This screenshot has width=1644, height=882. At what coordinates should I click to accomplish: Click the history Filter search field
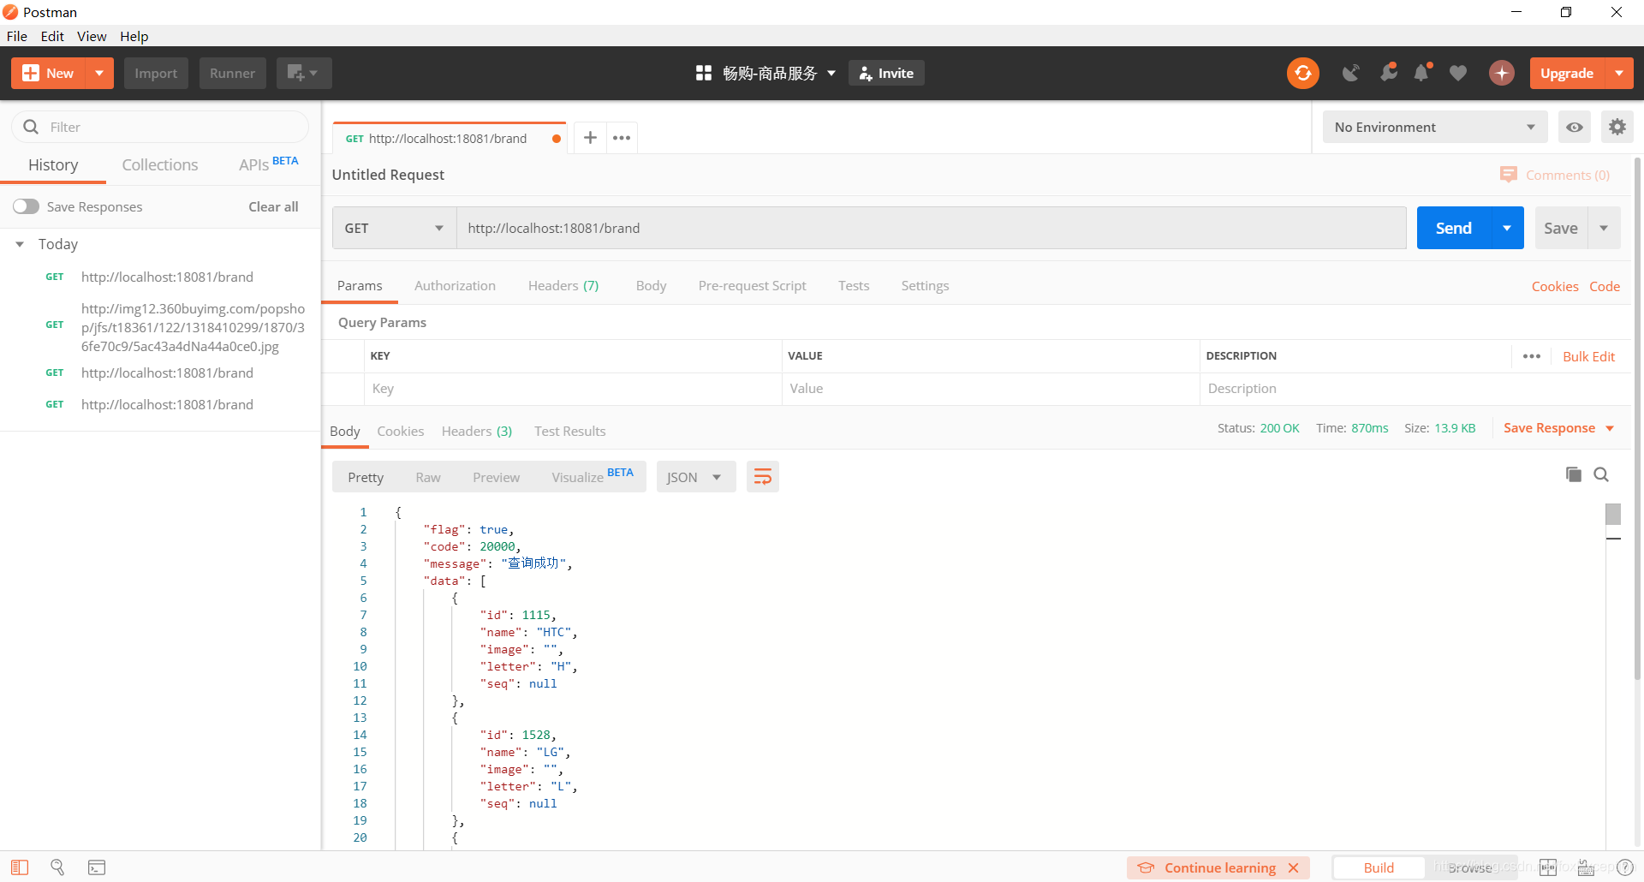160,127
